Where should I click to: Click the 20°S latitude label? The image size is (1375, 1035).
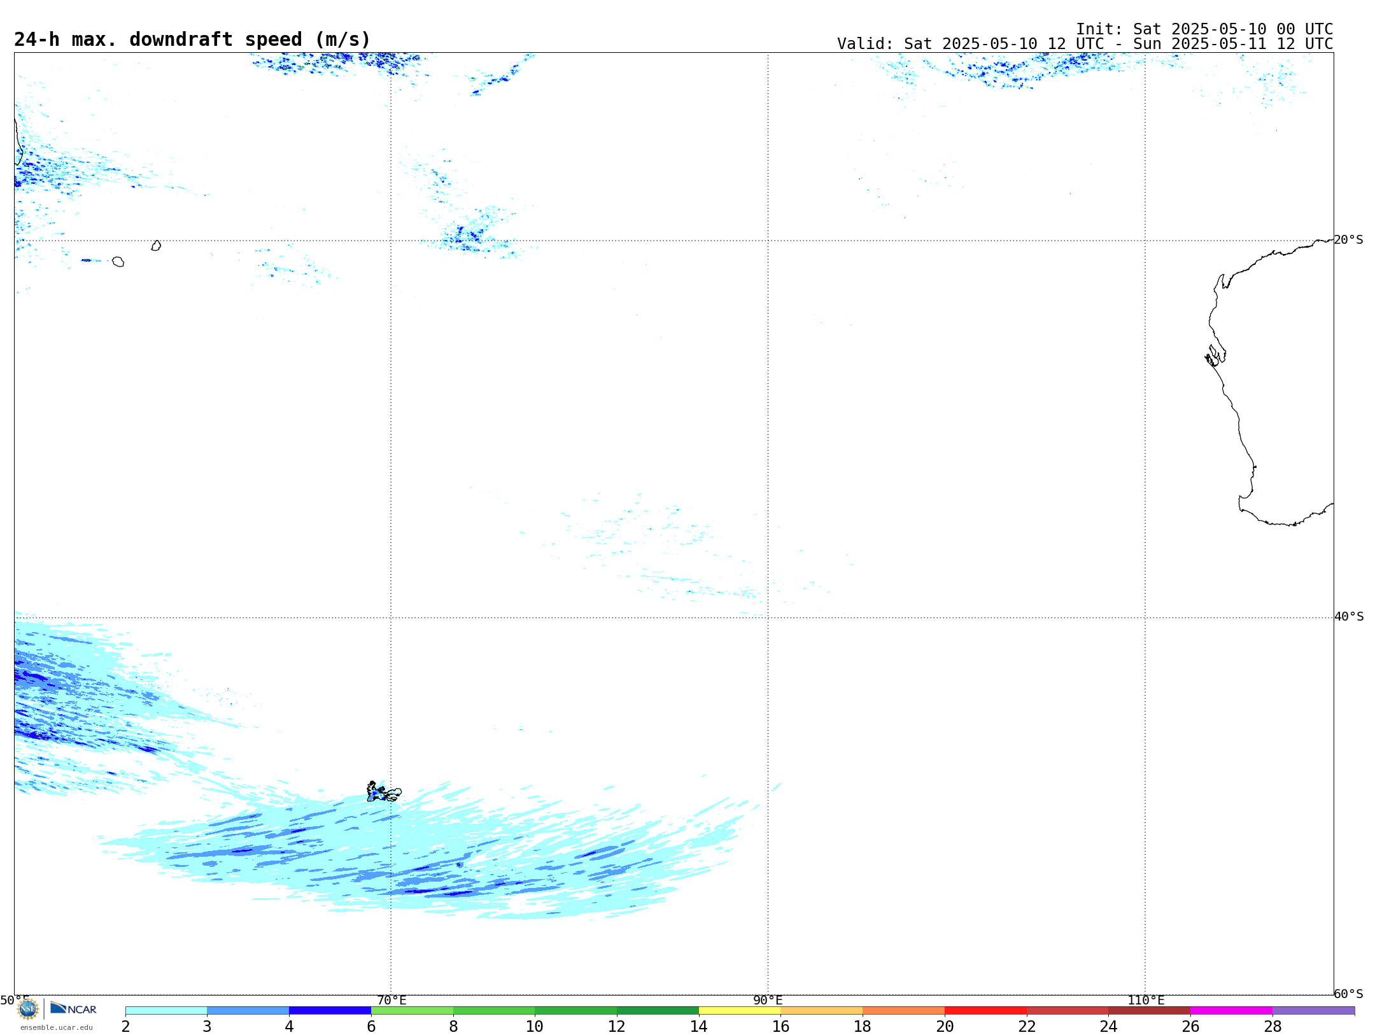coord(1349,240)
